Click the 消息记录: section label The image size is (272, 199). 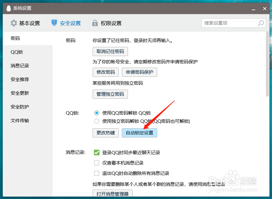point(76,152)
